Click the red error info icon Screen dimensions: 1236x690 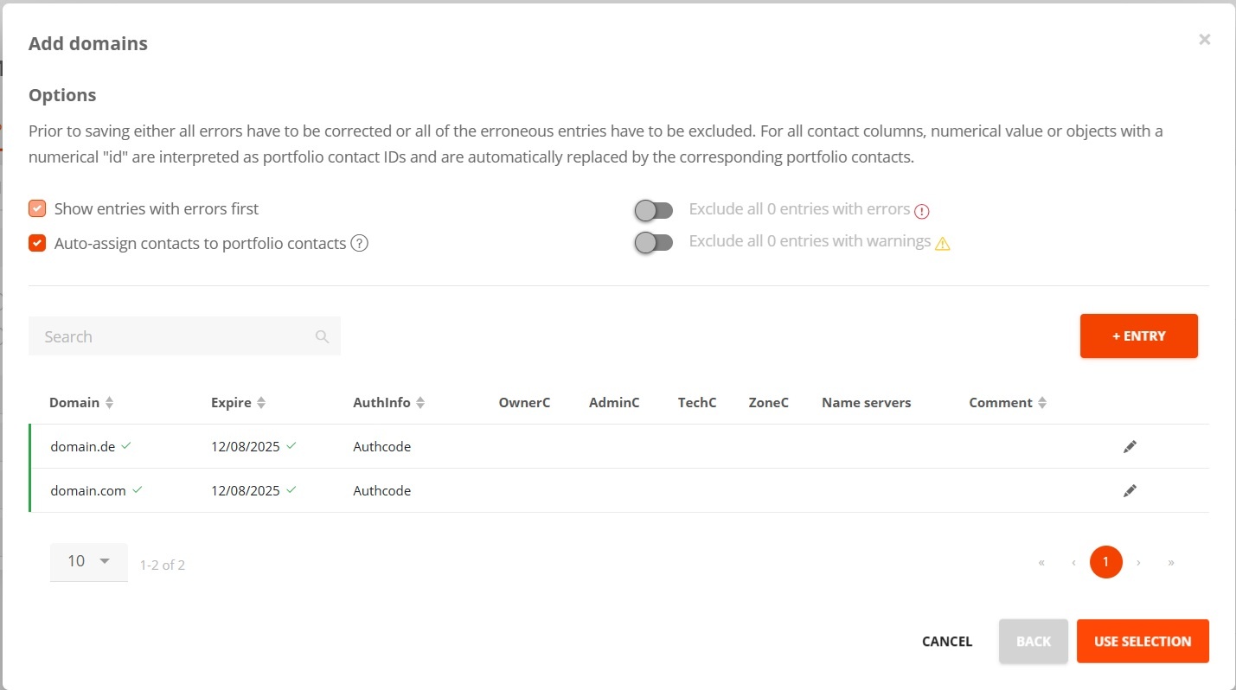click(922, 211)
